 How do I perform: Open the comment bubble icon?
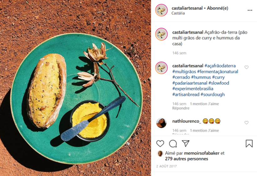click(x=173, y=143)
